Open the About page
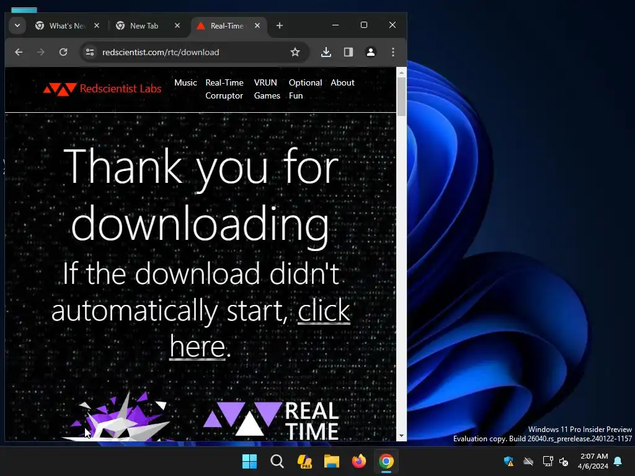635x476 pixels. click(342, 82)
